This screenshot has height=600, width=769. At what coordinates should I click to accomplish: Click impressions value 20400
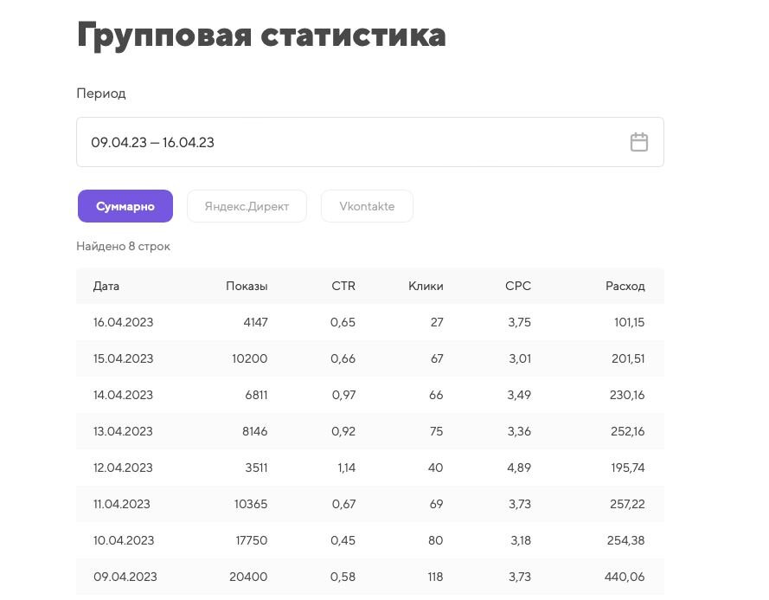pos(248,577)
